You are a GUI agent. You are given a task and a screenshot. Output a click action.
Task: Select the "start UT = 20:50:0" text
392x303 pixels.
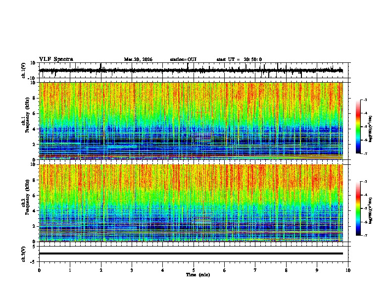pyautogui.click(x=239, y=59)
